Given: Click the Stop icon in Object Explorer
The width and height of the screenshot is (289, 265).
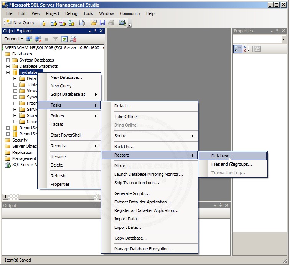Looking at the screenshot, I should pyautogui.click(x=46, y=39).
